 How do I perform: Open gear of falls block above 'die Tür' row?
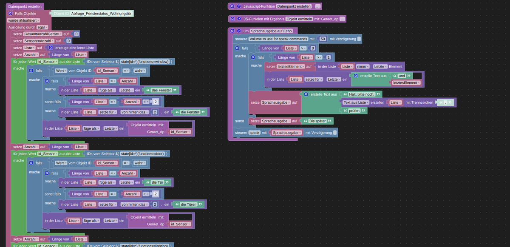47,173
